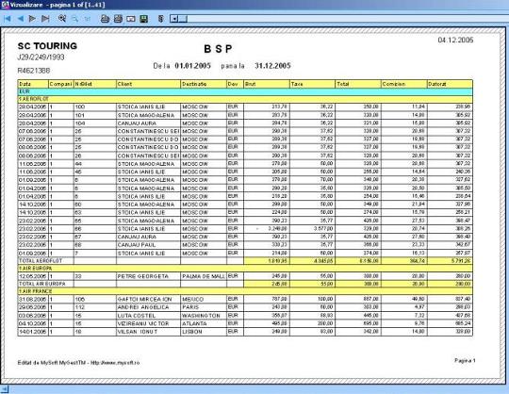Click the zoom in magnifier icon
This screenshot has width=509, height=394.
coord(62,19)
